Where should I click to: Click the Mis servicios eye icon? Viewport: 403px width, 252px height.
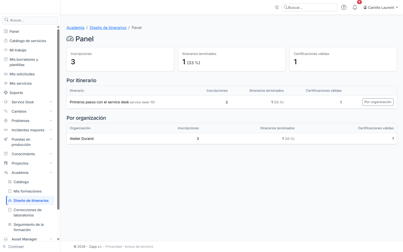coord(6,83)
